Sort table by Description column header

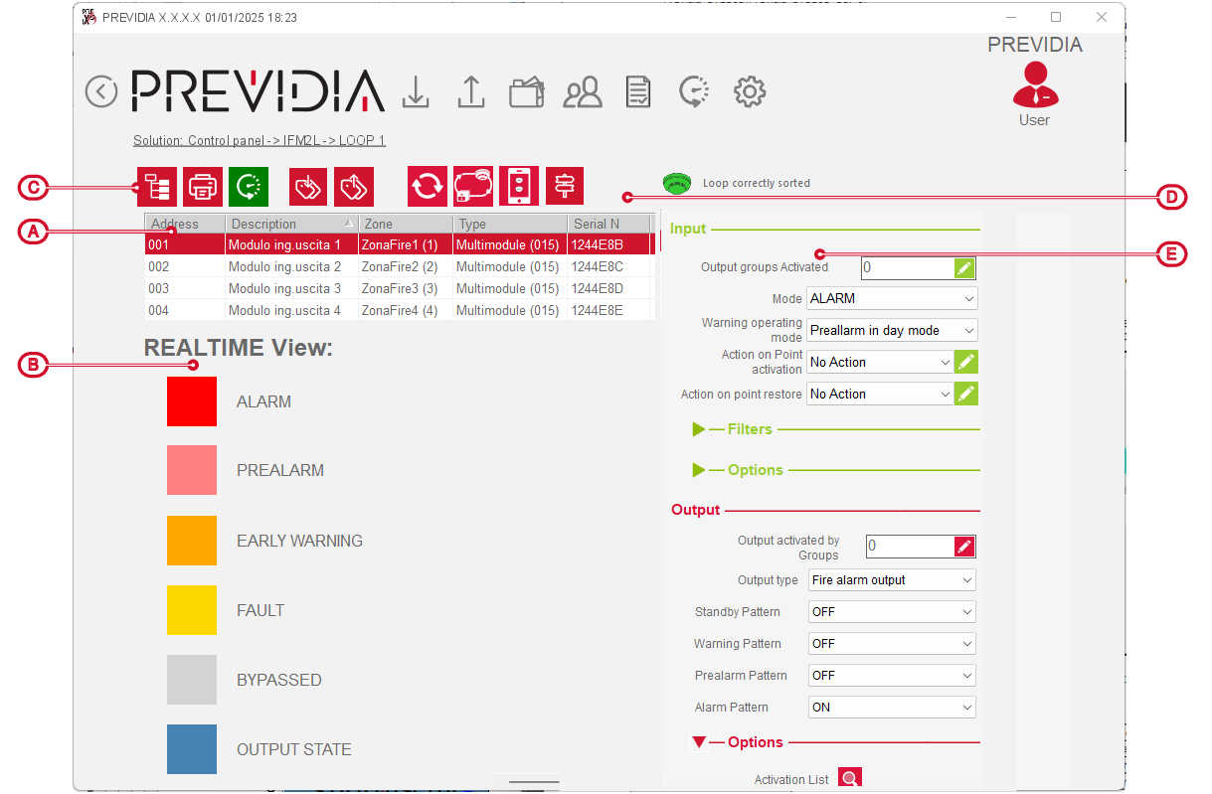290,224
